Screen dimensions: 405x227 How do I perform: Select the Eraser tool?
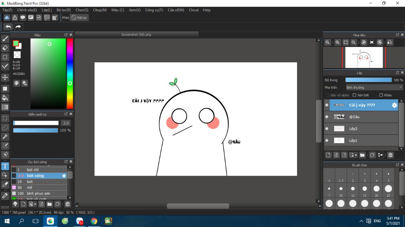5,48
